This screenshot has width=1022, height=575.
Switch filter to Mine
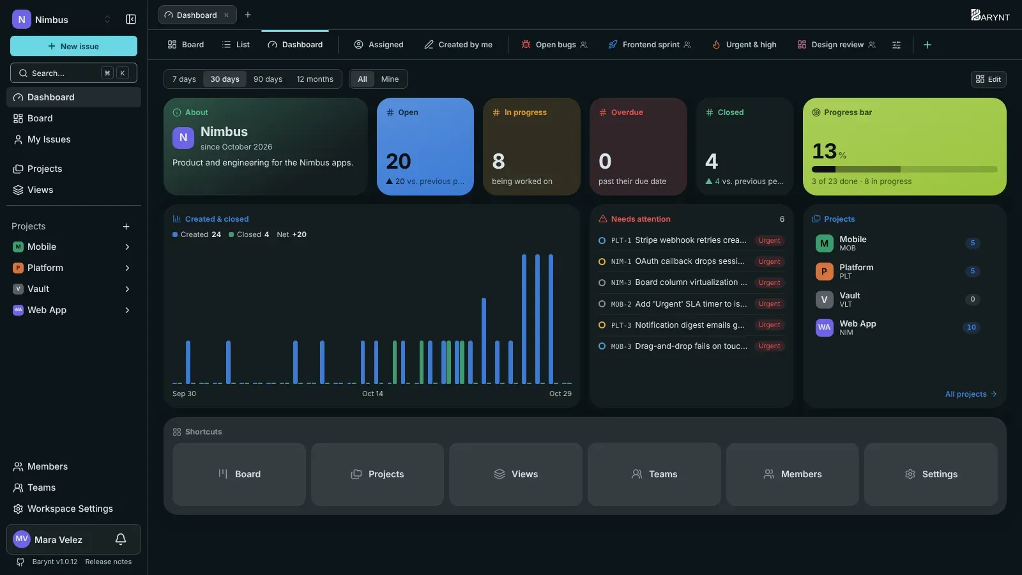point(390,79)
